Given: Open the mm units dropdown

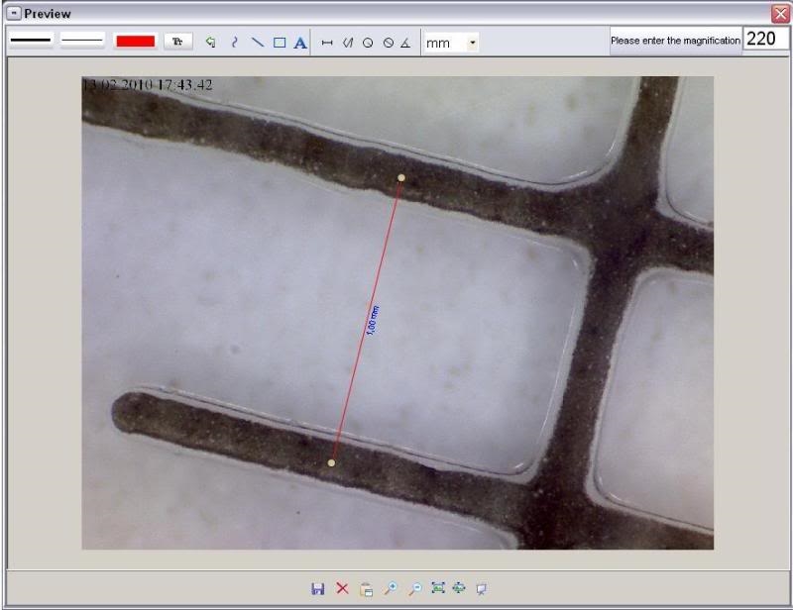Looking at the screenshot, I should point(472,43).
